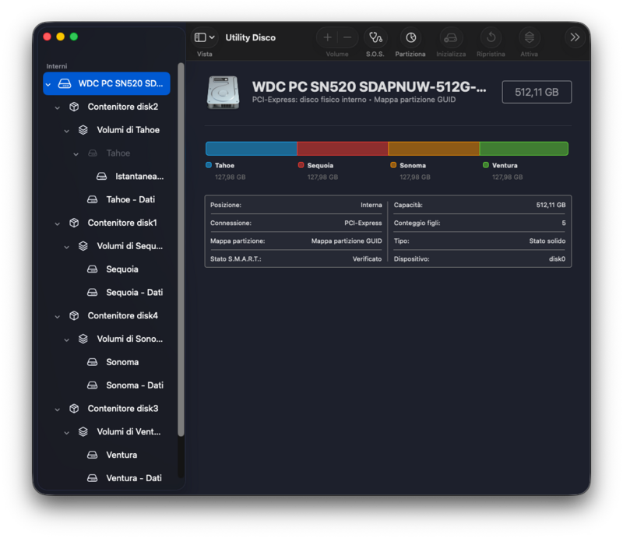
Task: Click the S.O.S. first aid icon
Action: [x=375, y=37]
